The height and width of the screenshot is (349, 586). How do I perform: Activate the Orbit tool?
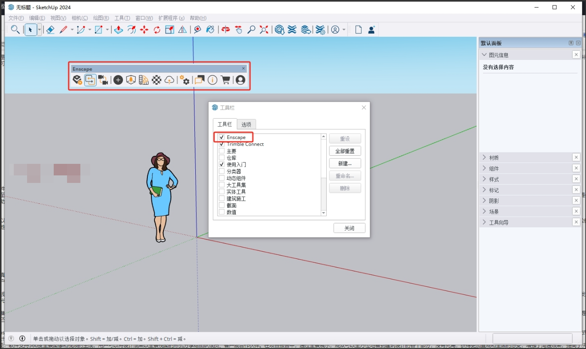pos(226,30)
